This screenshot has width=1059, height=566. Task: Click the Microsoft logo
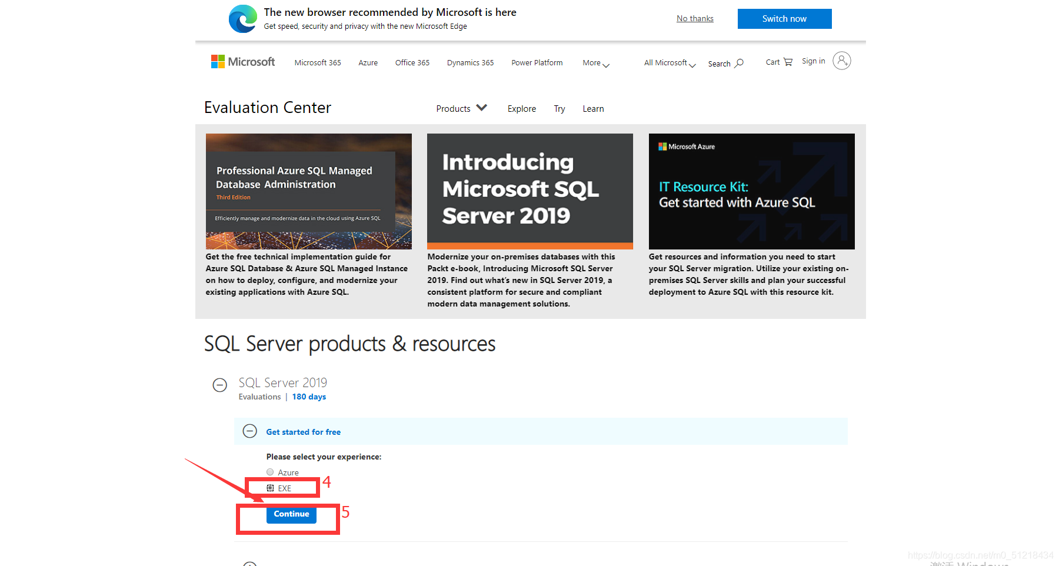[x=243, y=62]
